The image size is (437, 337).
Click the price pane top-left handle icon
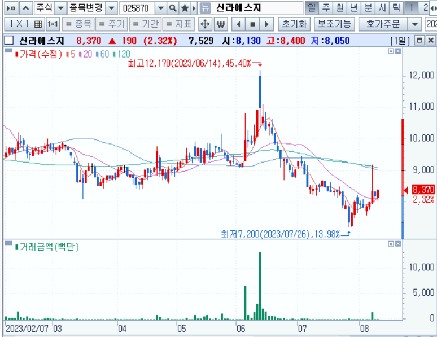click(8, 50)
